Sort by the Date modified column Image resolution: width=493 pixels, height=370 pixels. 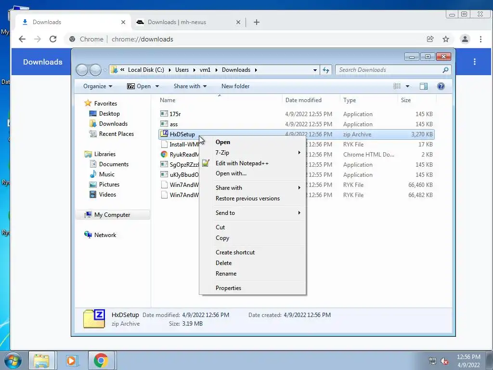(303, 100)
